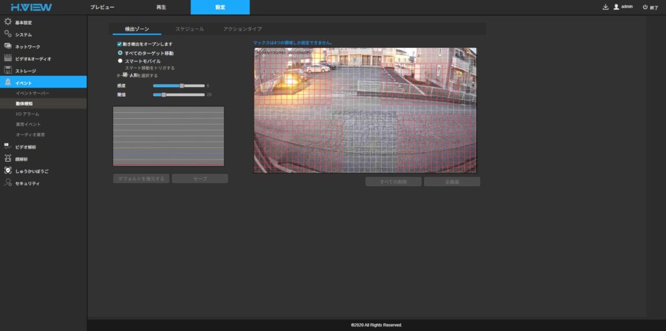The width and height of the screenshot is (666, 331).
Task: Select the スマートモバイル radio button
Action: (x=120, y=61)
